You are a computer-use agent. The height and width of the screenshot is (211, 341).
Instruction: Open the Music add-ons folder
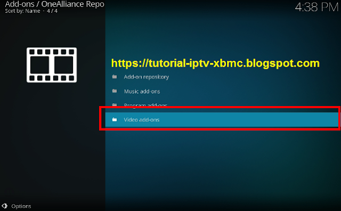point(222,91)
